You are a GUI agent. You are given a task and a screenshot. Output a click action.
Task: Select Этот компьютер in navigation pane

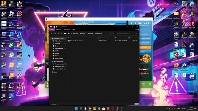point(58,62)
